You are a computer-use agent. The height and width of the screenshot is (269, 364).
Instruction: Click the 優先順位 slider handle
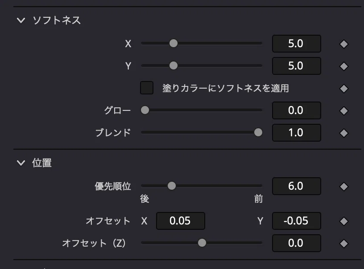pos(172,186)
